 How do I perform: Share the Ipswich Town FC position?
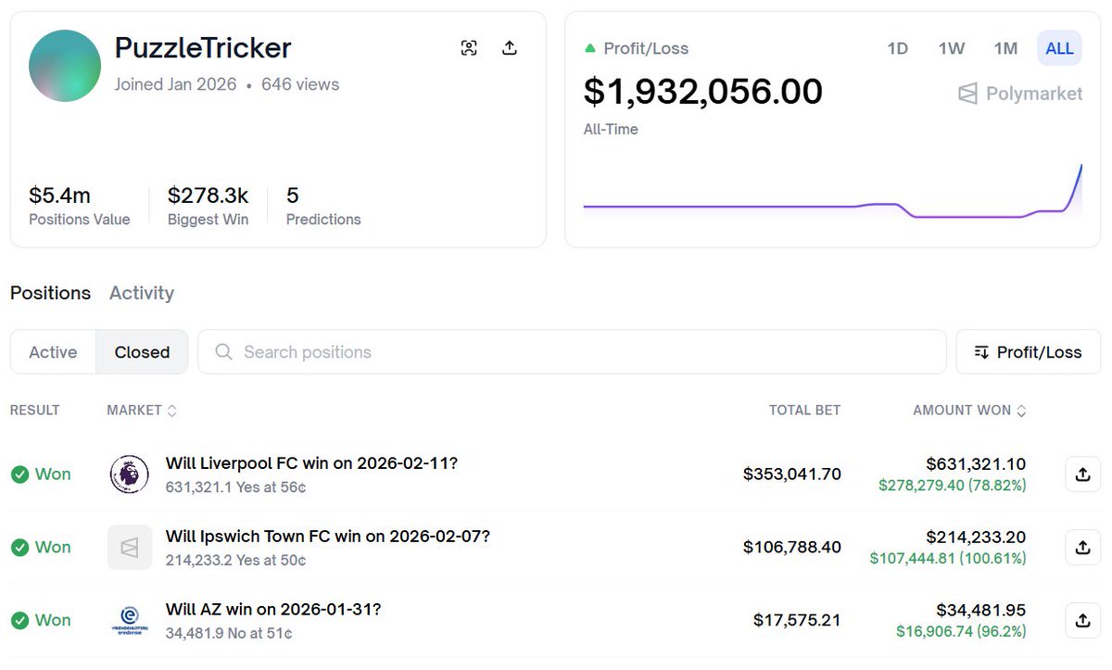tap(1082, 548)
